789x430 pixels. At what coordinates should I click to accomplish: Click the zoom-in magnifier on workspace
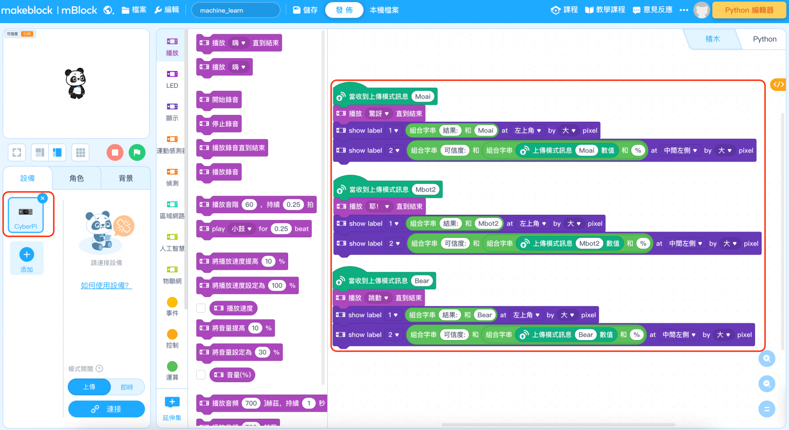(766, 359)
